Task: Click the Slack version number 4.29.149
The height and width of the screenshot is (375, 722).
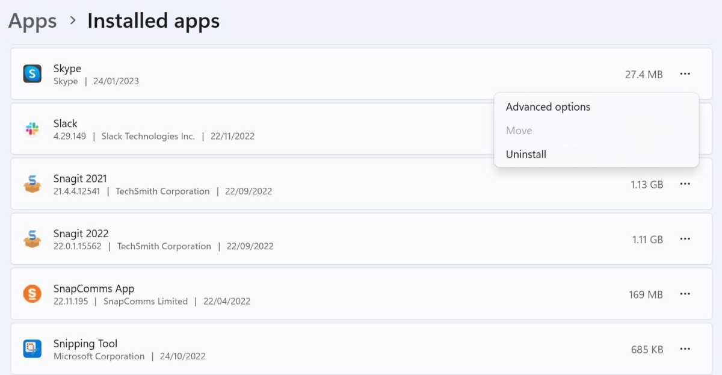Action: coord(70,136)
